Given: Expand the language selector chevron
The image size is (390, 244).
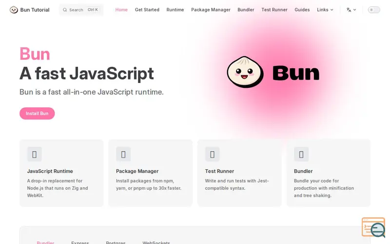Looking at the screenshot, I should [x=355, y=10].
